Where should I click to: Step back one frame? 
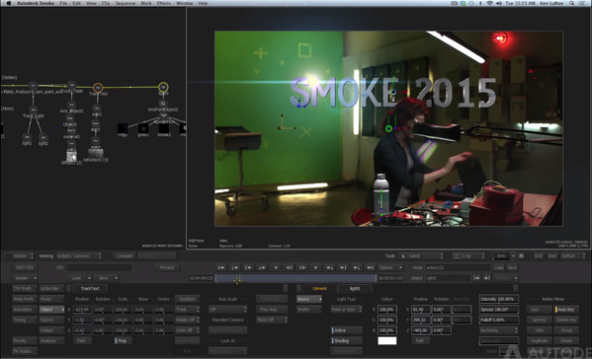click(290, 267)
